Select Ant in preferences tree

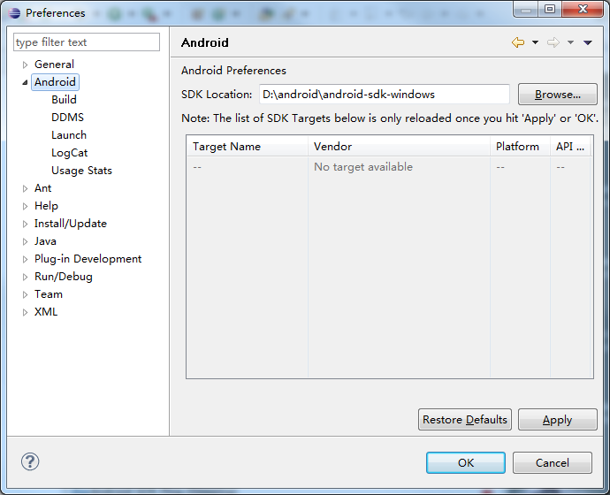point(42,188)
